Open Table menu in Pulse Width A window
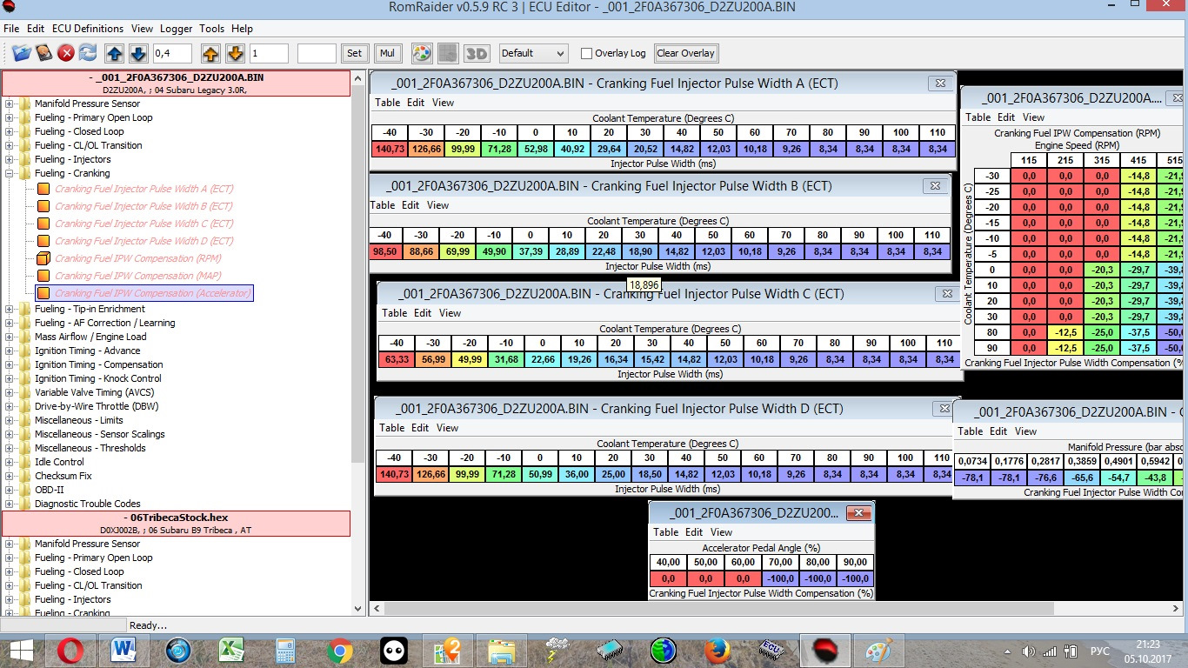This screenshot has width=1188, height=668. pos(388,103)
